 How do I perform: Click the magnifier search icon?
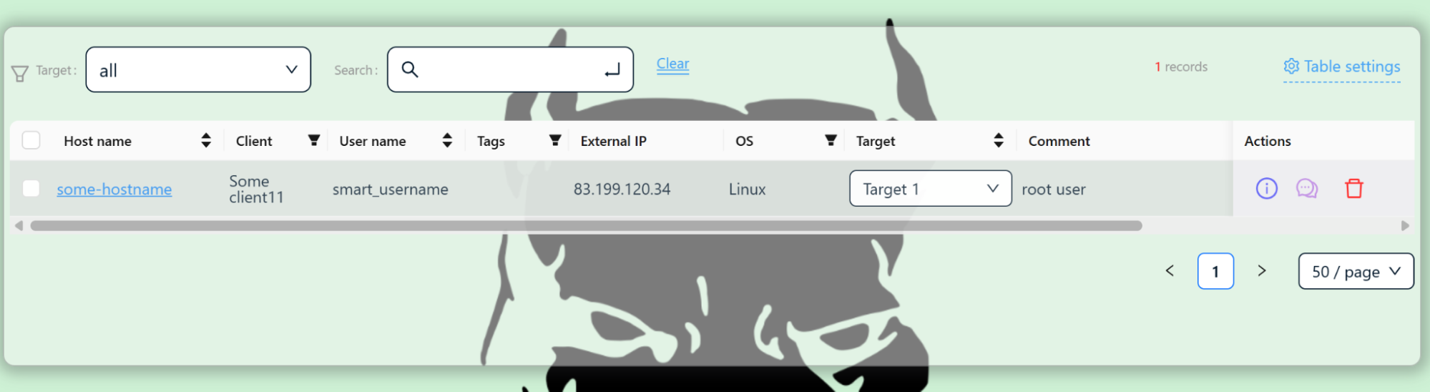tap(410, 69)
